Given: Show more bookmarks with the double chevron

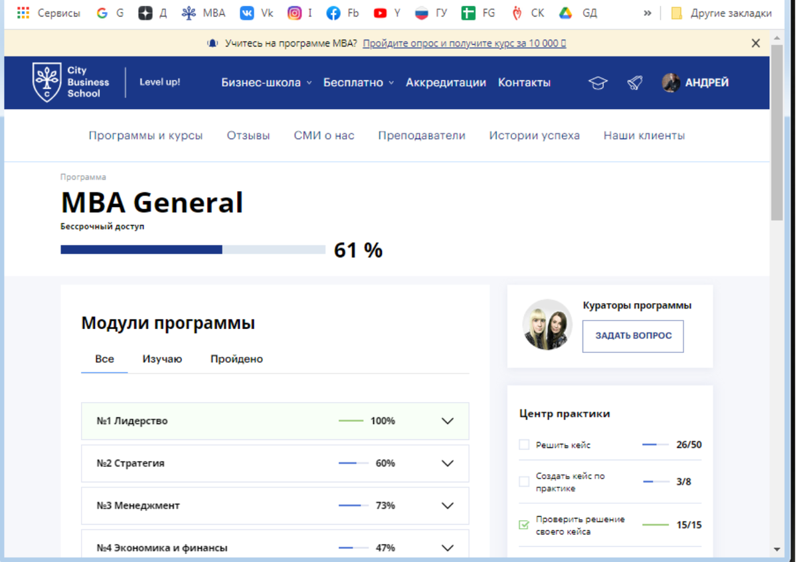Looking at the screenshot, I should (648, 13).
